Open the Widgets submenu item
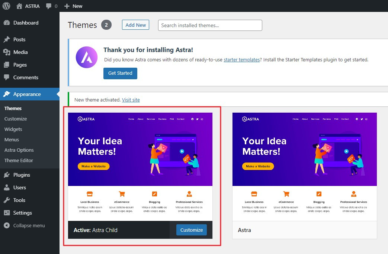The width and height of the screenshot is (388, 254). 13,129
